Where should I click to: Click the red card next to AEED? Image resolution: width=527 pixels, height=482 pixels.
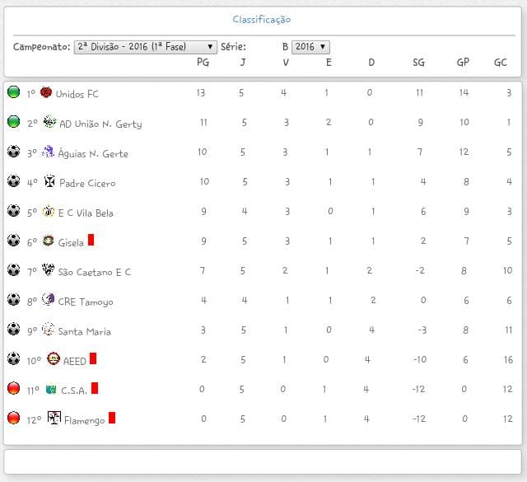(94, 358)
